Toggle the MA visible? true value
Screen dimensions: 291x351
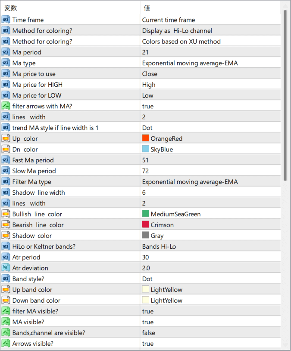[x=148, y=322]
